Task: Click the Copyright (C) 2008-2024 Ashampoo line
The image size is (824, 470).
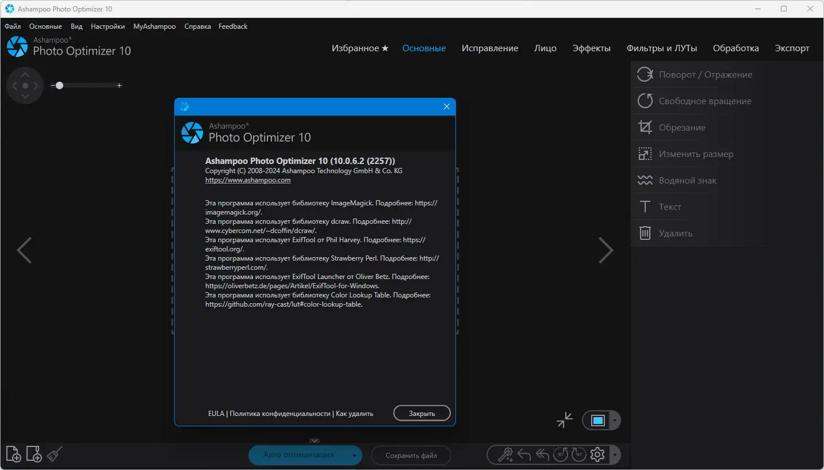Action: click(x=304, y=171)
